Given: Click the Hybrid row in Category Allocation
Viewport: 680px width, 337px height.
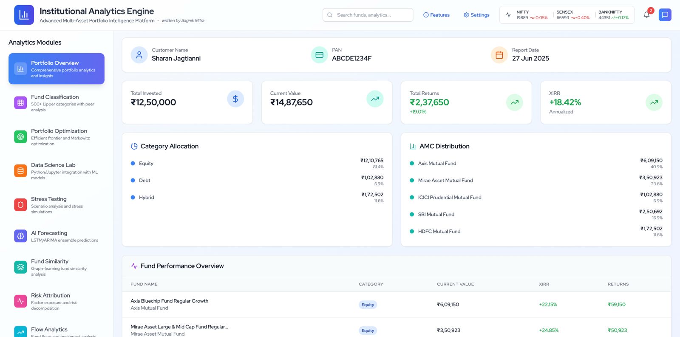Looking at the screenshot, I should 257,198.
